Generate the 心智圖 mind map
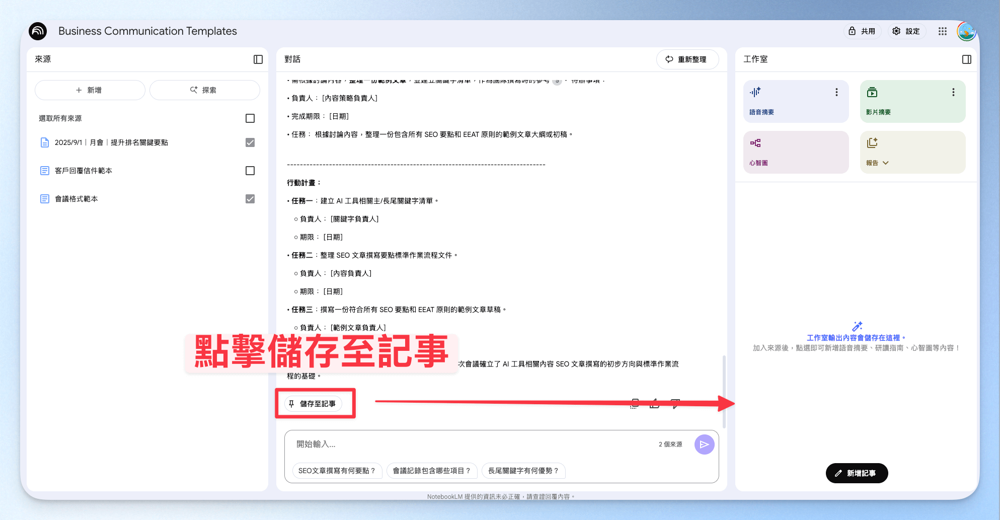 pyautogui.click(x=796, y=152)
